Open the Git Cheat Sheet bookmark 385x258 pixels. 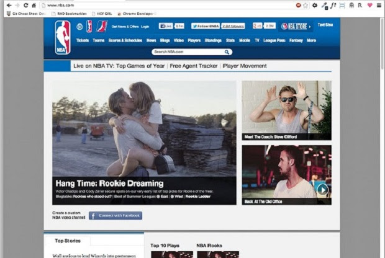pos(26,14)
